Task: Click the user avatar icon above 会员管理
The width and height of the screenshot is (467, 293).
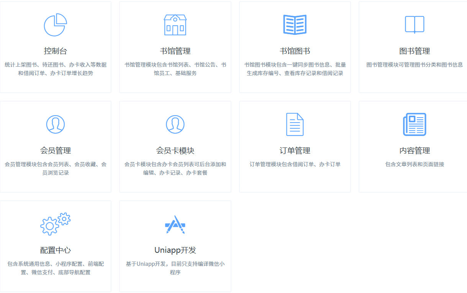Action: point(56,124)
